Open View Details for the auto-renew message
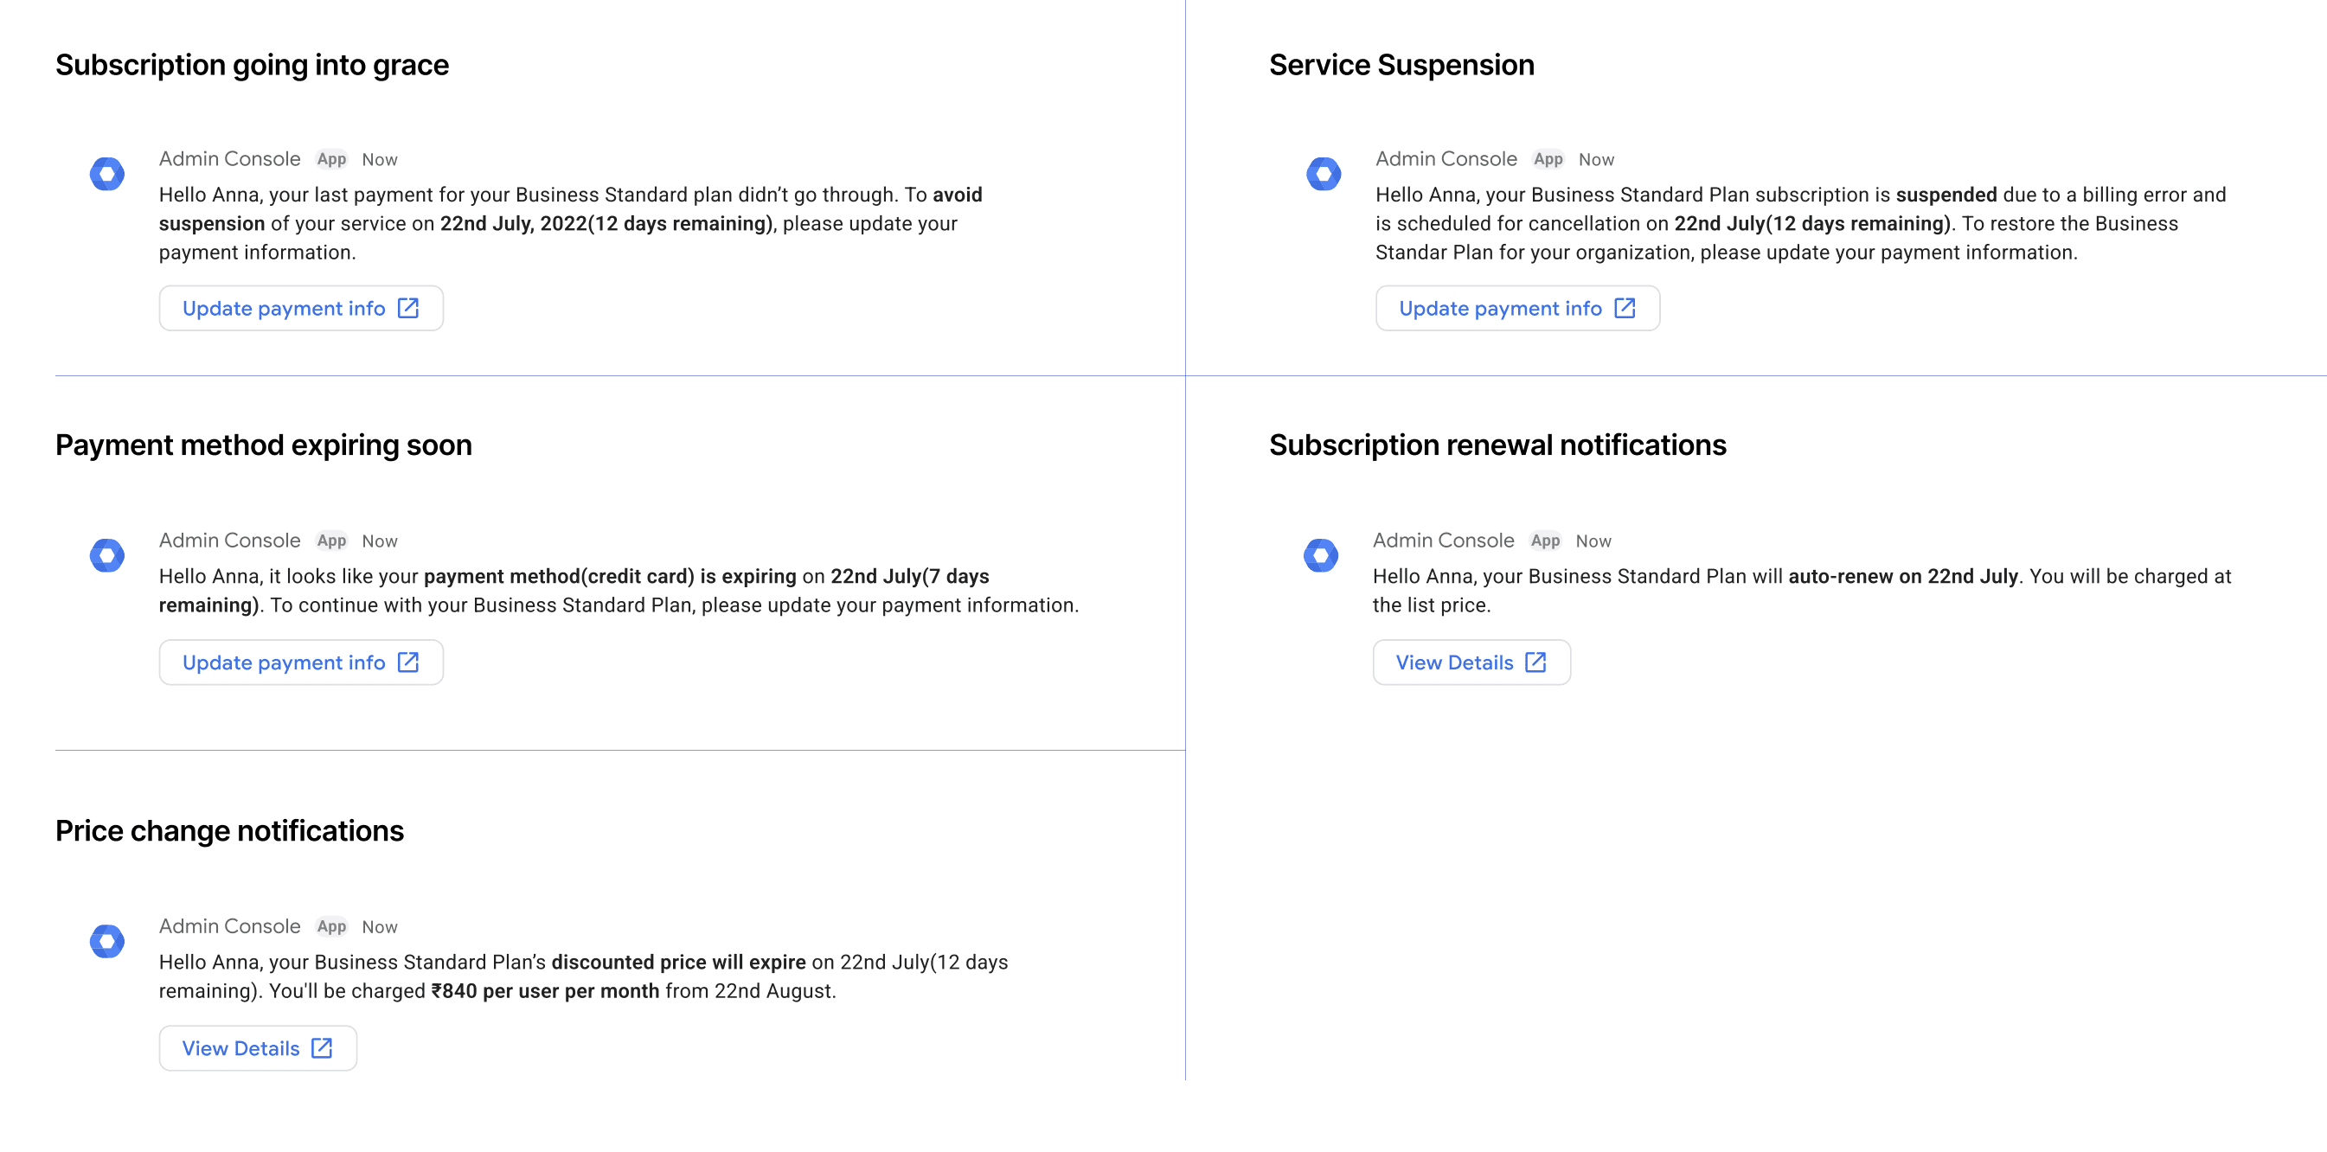This screenshot has height=1152, width=2327. coord(1471,662)
